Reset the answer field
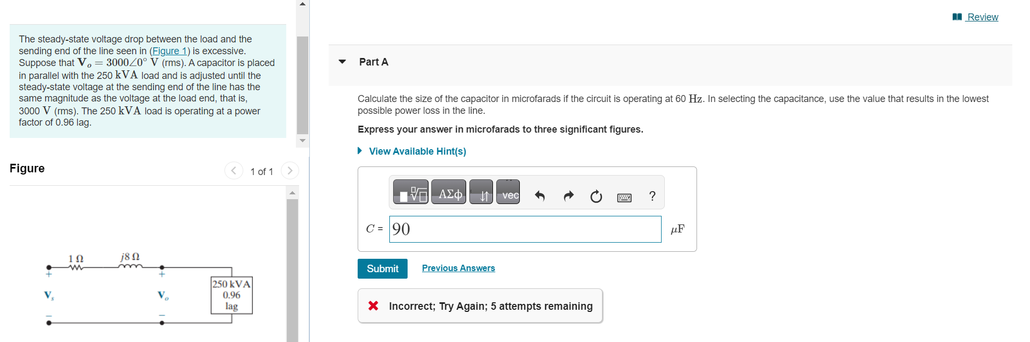 (596, 197)
